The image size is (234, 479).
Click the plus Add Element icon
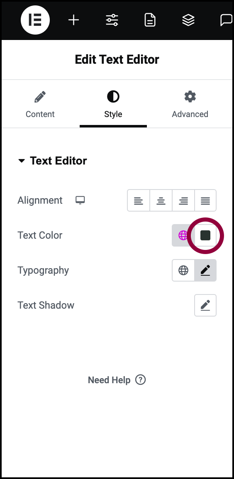(x=73, y=20)
